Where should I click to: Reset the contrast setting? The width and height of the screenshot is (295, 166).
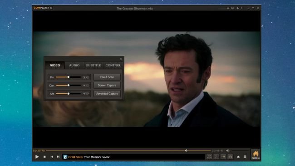click(x=86, y=86)
